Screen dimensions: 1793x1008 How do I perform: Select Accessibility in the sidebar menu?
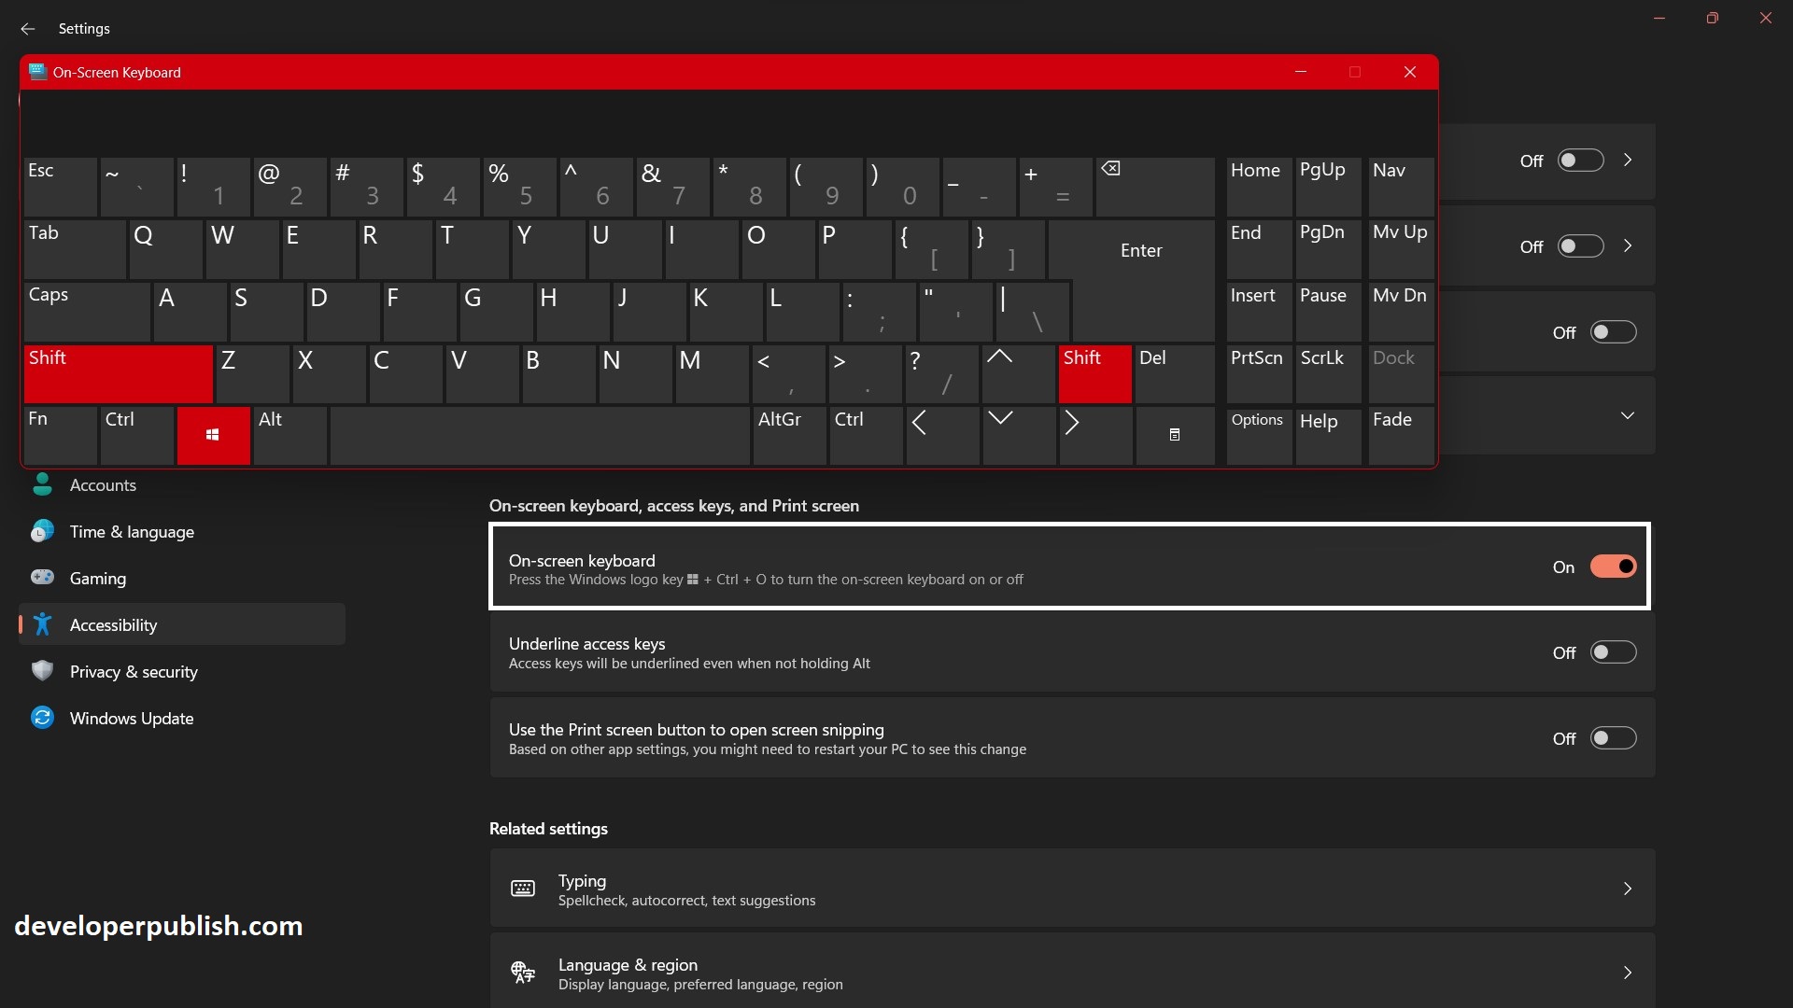[114, 624]
